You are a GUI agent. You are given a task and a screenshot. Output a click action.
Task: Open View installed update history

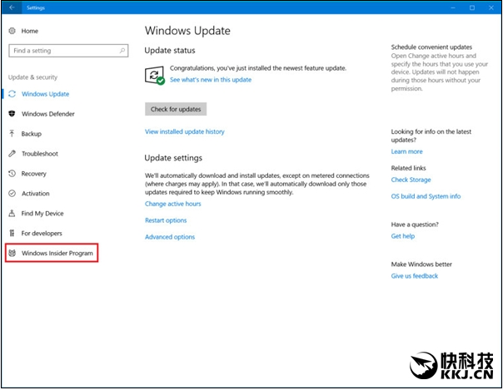(185, 131)
